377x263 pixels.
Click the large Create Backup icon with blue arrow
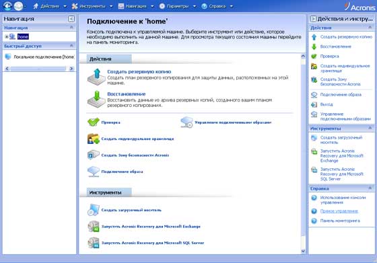click(x=96, y=77)
